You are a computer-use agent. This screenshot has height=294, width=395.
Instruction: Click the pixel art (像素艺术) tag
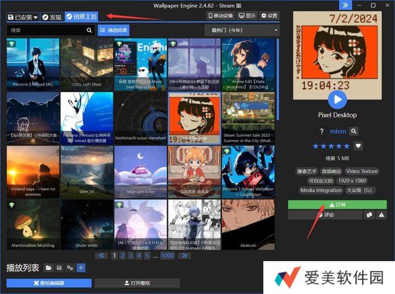click(307, 171)
